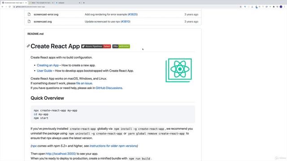Open the Chrome profile avatar
Image resolution: width=287 pixels, height=161 pixels.
(281, 7)
